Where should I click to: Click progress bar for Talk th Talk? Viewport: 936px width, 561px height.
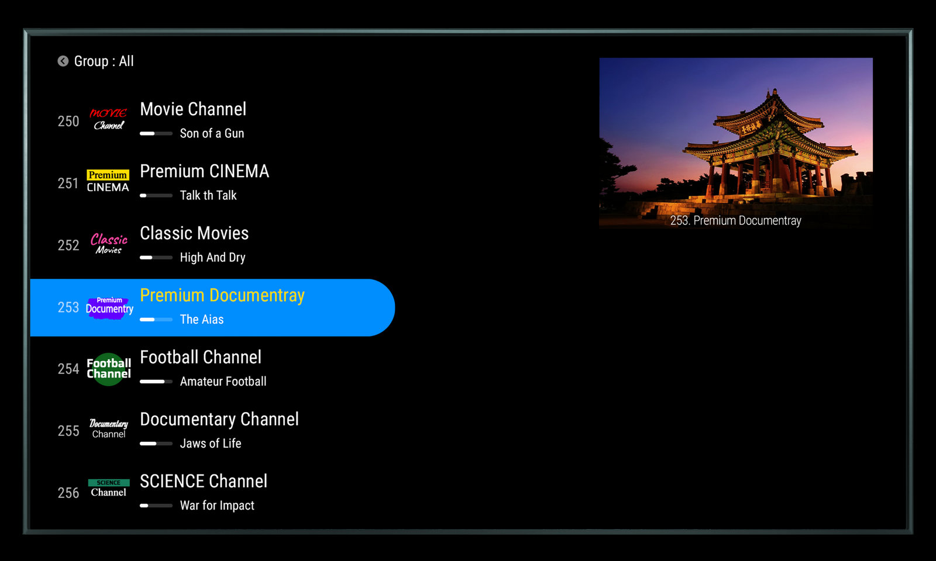point(156,196)
